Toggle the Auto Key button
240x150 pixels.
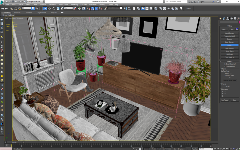tap(195, 149)
